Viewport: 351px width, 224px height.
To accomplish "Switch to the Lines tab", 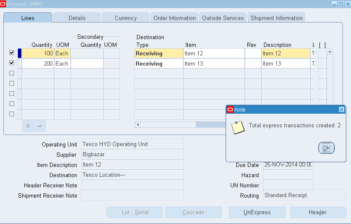I will click(x=28, y=18).
